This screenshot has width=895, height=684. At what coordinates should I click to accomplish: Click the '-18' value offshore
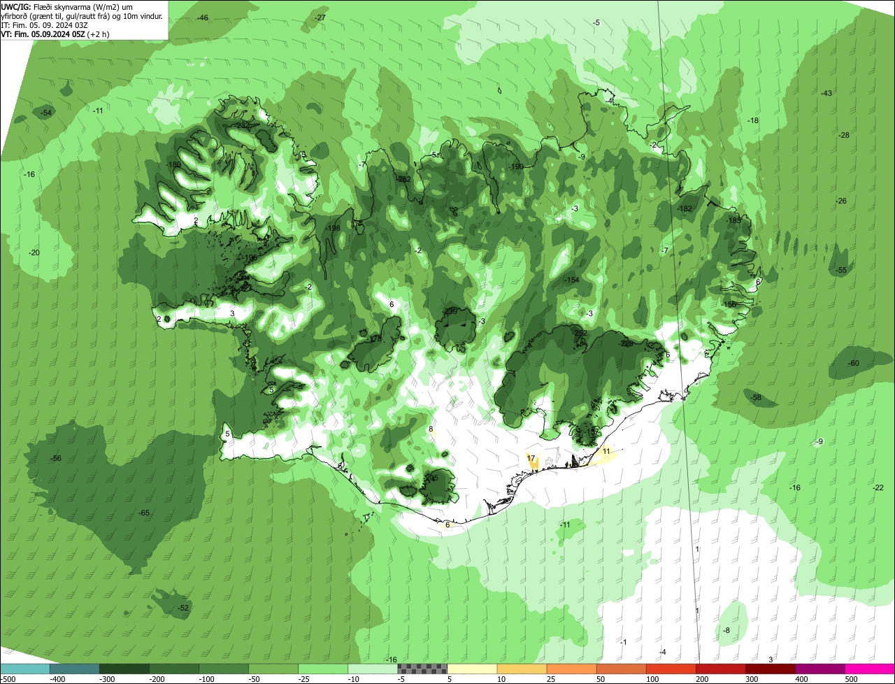[753, 120]
